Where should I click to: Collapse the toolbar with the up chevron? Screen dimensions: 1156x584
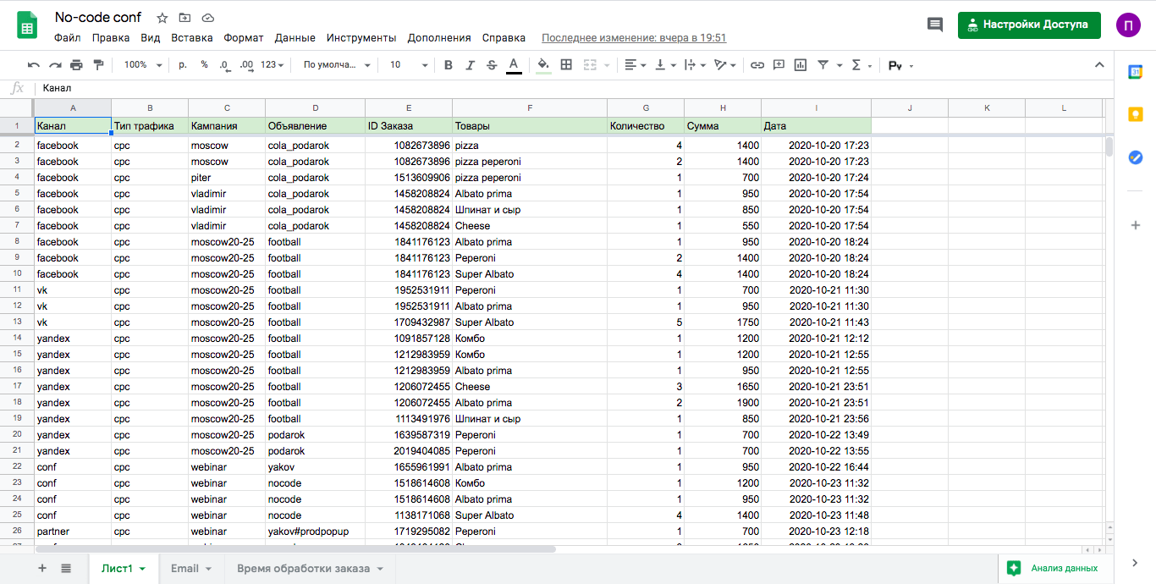[1099, 65]
